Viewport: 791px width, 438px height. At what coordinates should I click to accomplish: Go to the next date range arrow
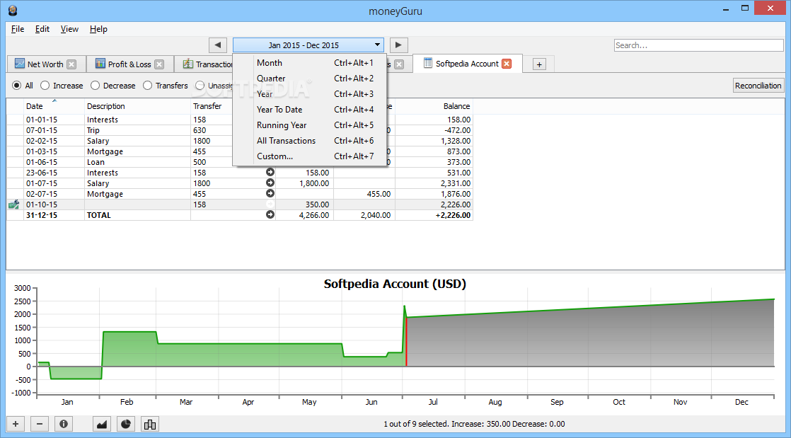398,45
